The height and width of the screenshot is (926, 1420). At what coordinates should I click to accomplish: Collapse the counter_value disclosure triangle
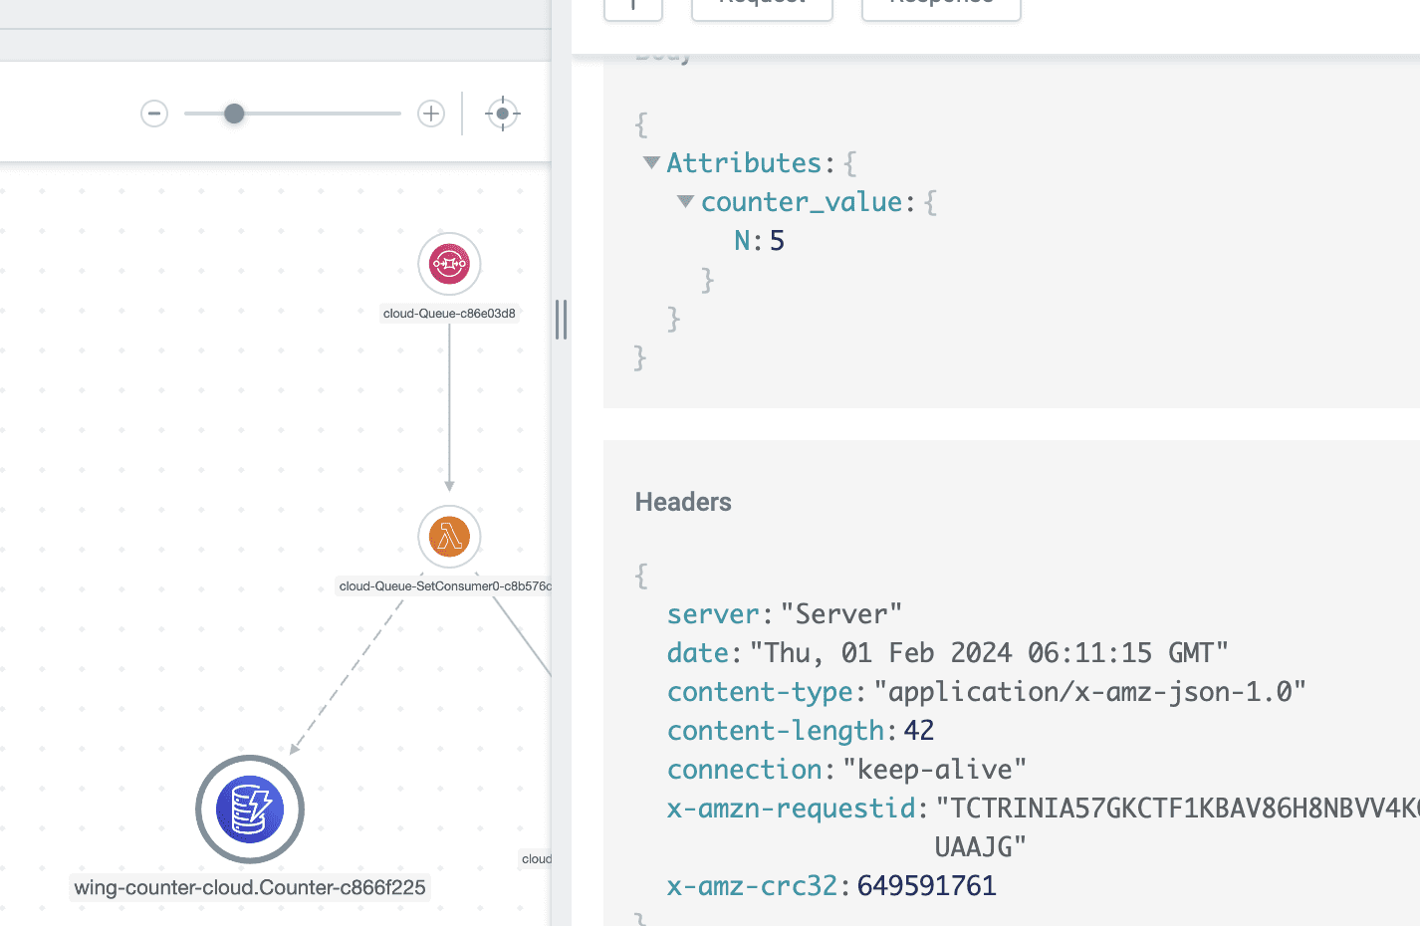[684, 200]
